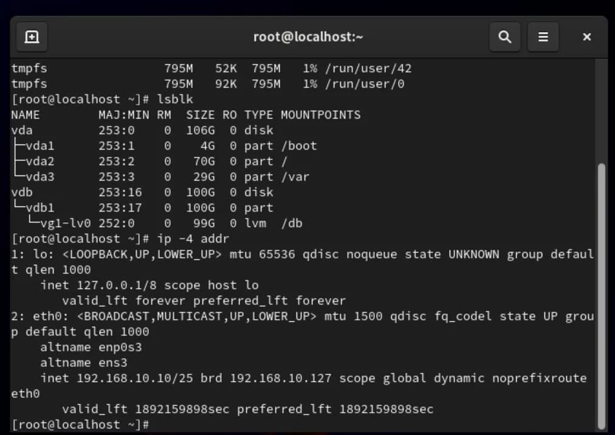Image resolution: width=615 pixels, height=435 pixels.
Task: Click the 'vg1-lv0' logical volume name
Action: click(66, 223)
